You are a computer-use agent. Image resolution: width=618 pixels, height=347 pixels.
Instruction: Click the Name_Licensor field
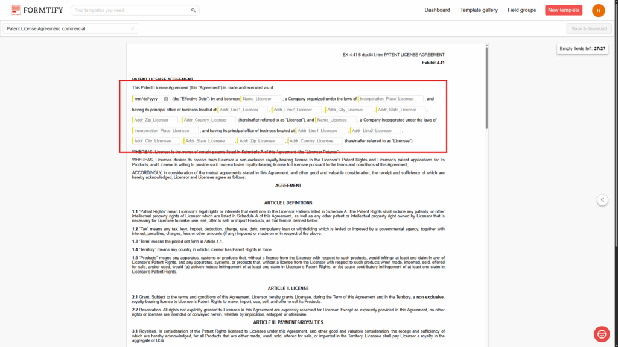tap(261, 99)
